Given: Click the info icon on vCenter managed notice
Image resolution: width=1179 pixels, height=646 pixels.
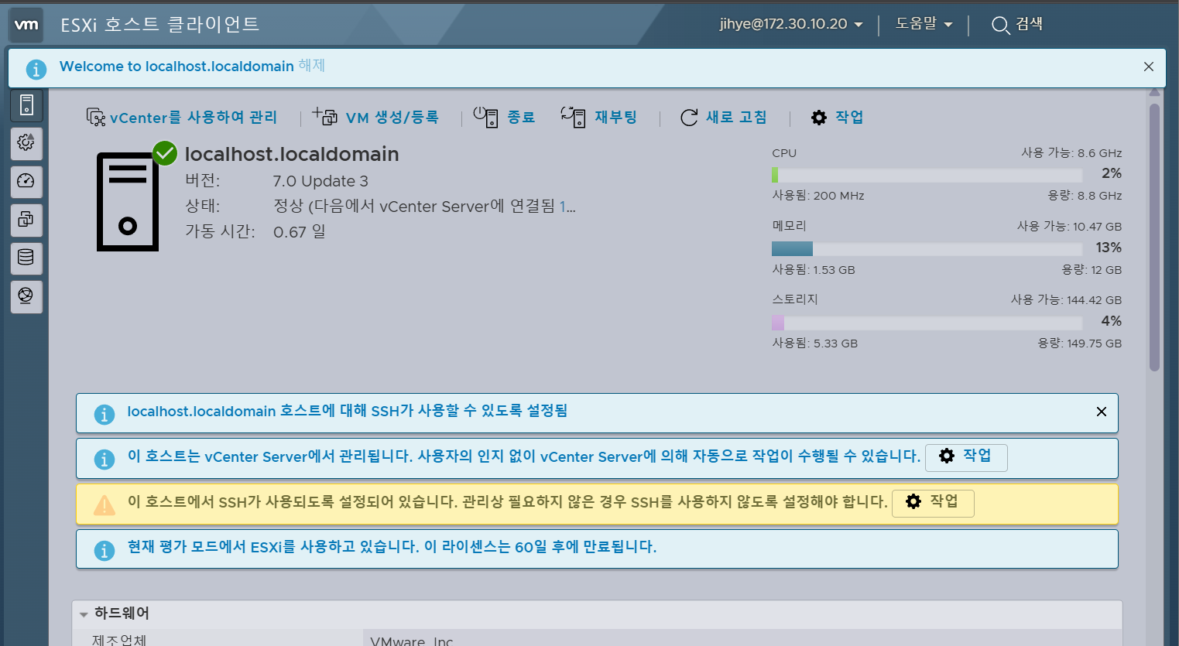Looking at the screenshot, I should (x=104, y=459).
